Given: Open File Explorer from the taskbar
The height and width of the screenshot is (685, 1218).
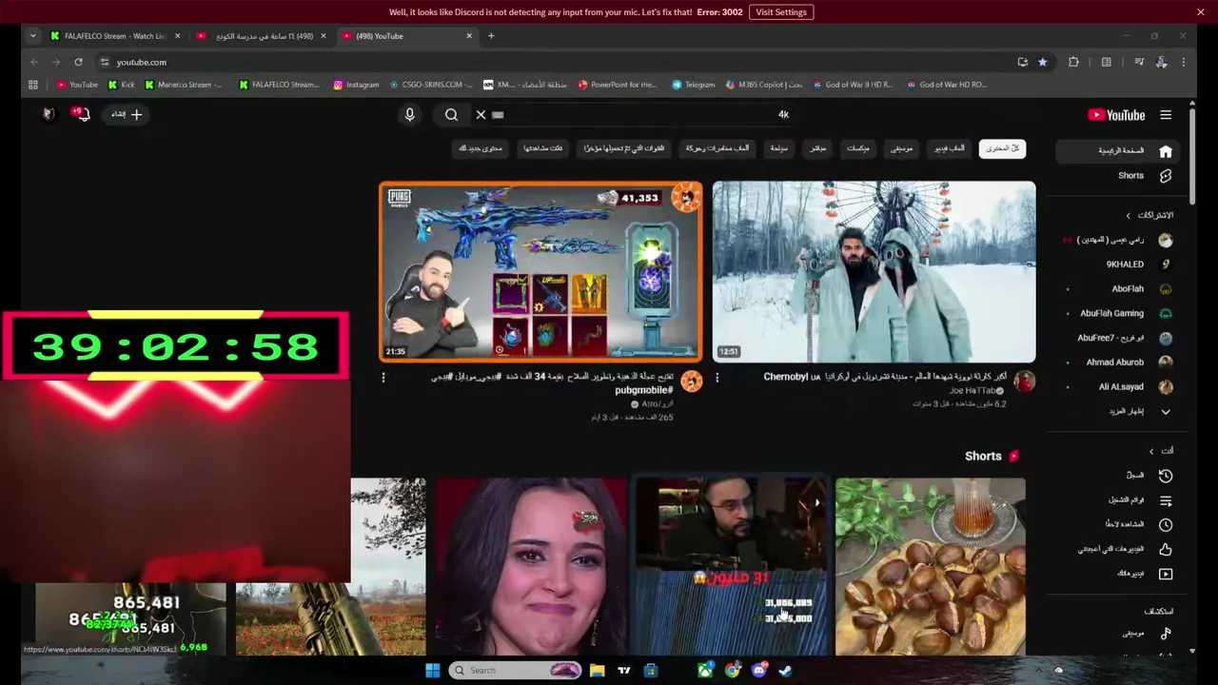Looking at the screenshot, I should 597,671.
